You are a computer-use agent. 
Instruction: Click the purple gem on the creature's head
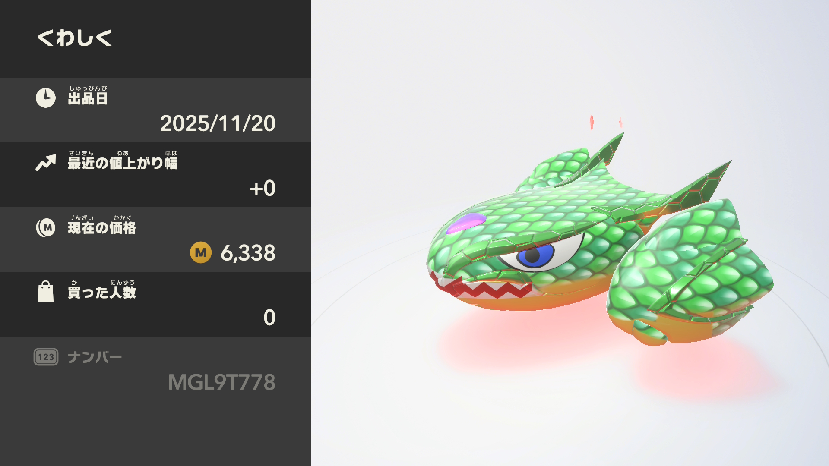click(465, 223)
